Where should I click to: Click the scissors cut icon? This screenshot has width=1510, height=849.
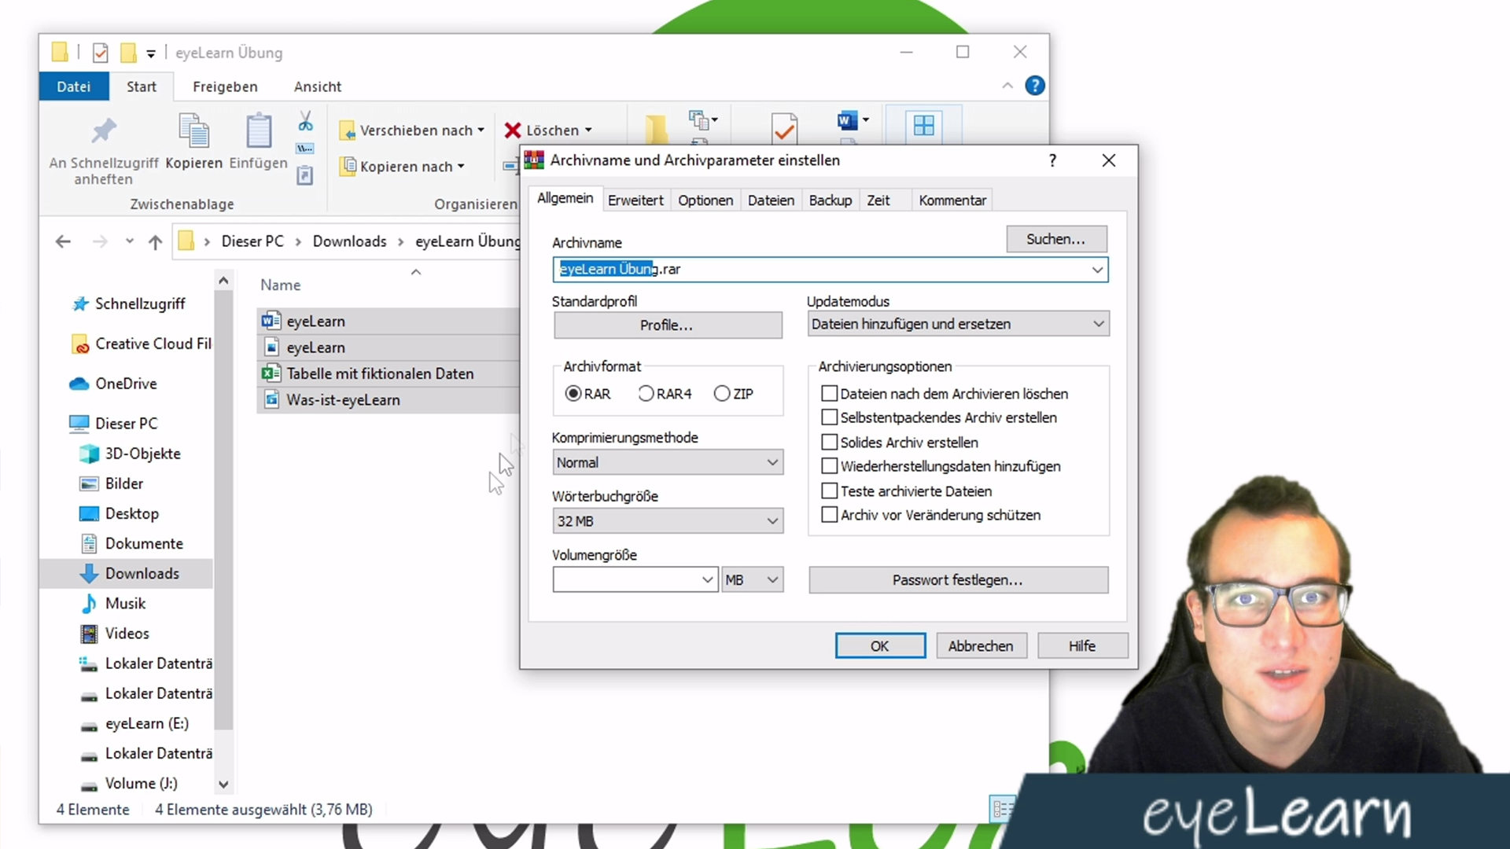tap(305, 121)
